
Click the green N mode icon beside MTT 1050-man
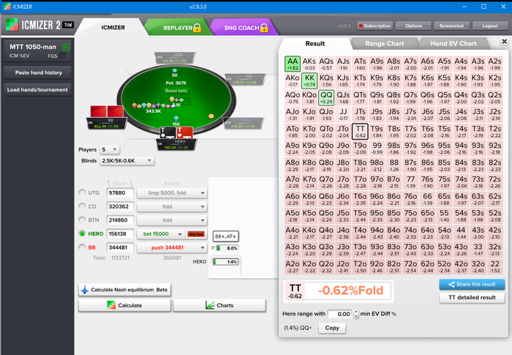coord(66,47)
